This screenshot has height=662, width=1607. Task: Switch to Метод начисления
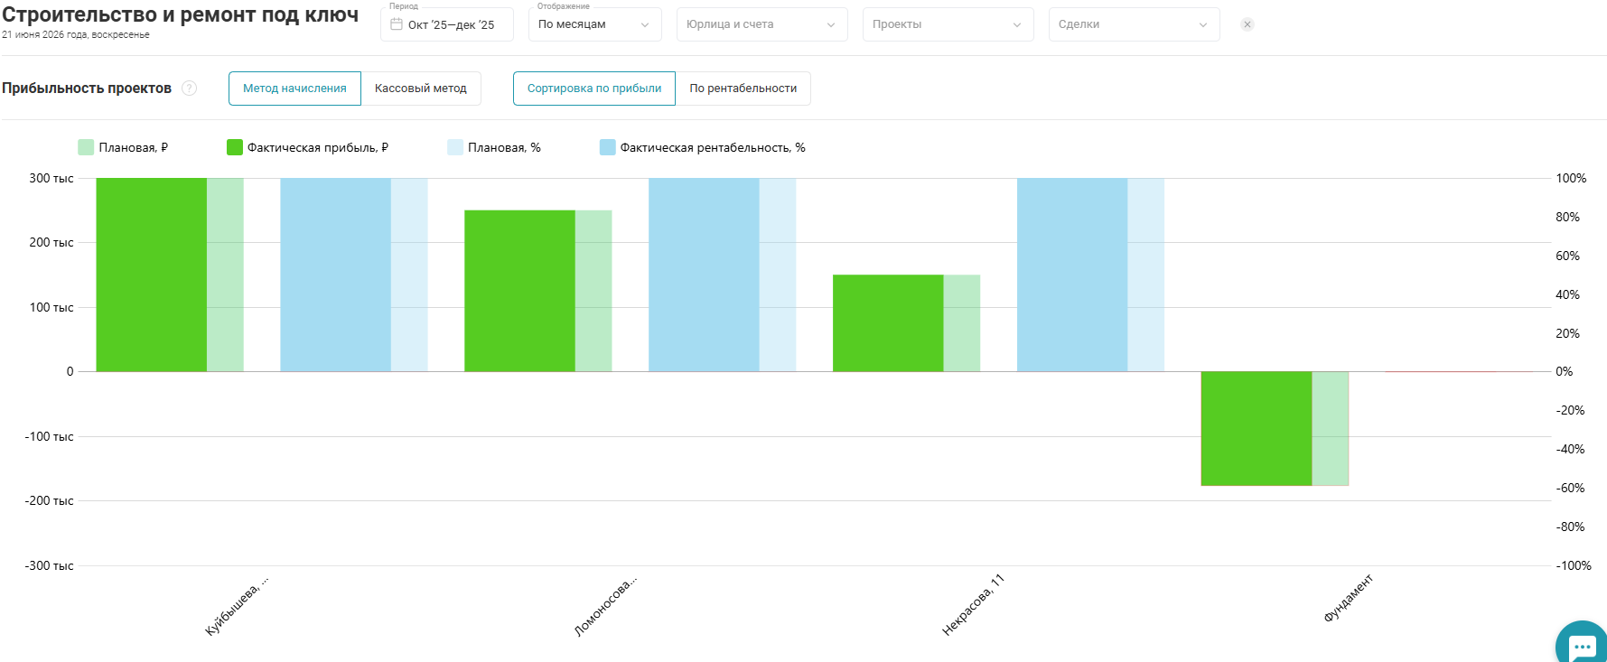tap(294, 89)
